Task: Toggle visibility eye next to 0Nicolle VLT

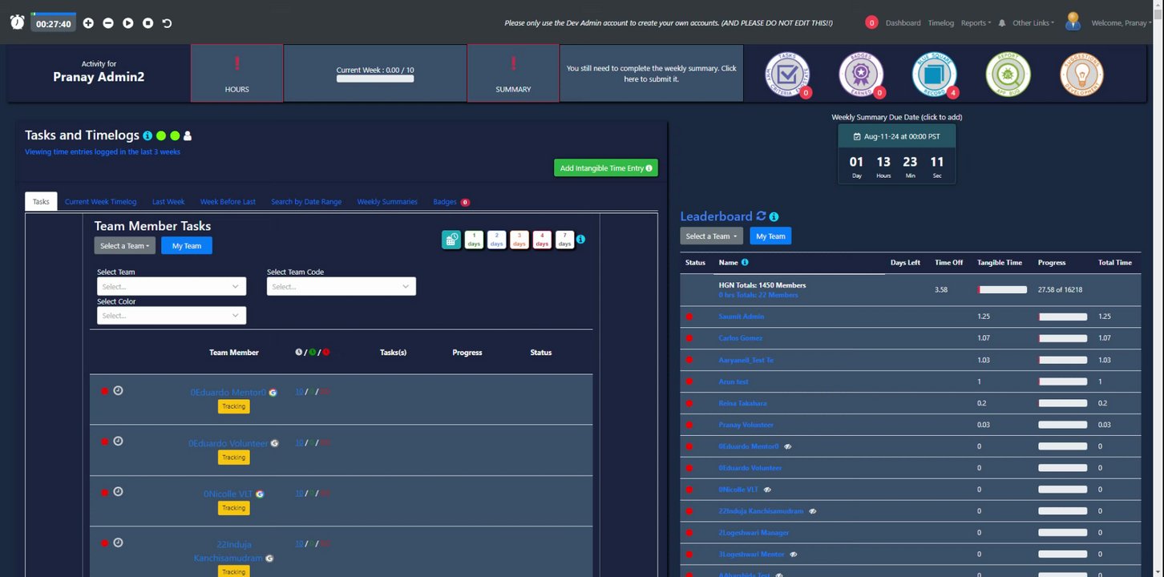Action: point(767,490)
